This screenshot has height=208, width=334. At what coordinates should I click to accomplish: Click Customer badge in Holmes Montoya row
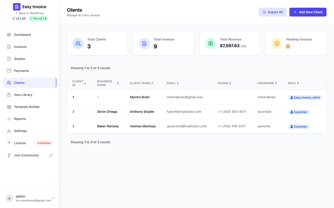click(299, 126)
